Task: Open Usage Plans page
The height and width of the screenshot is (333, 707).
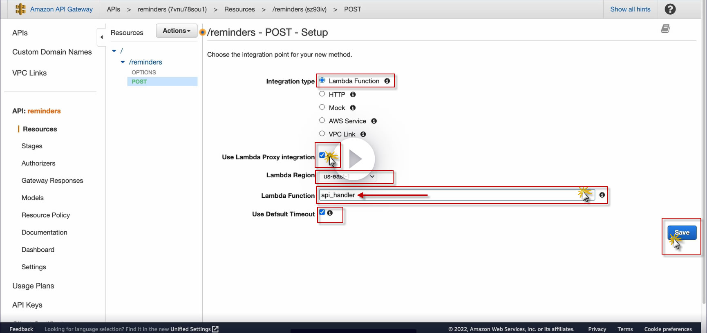Action: (33, 286)
